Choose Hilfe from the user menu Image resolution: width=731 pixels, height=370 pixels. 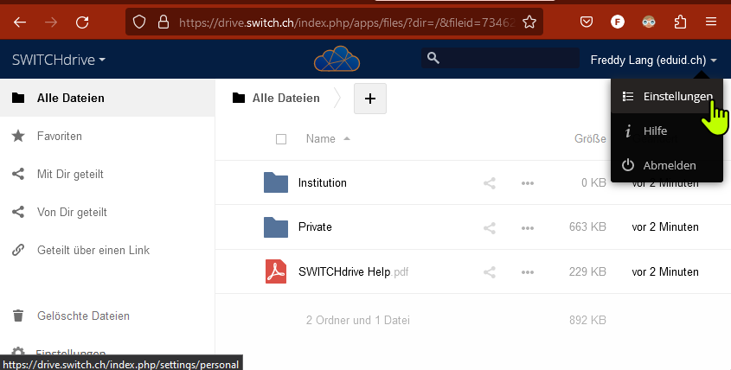pos(667,131)
